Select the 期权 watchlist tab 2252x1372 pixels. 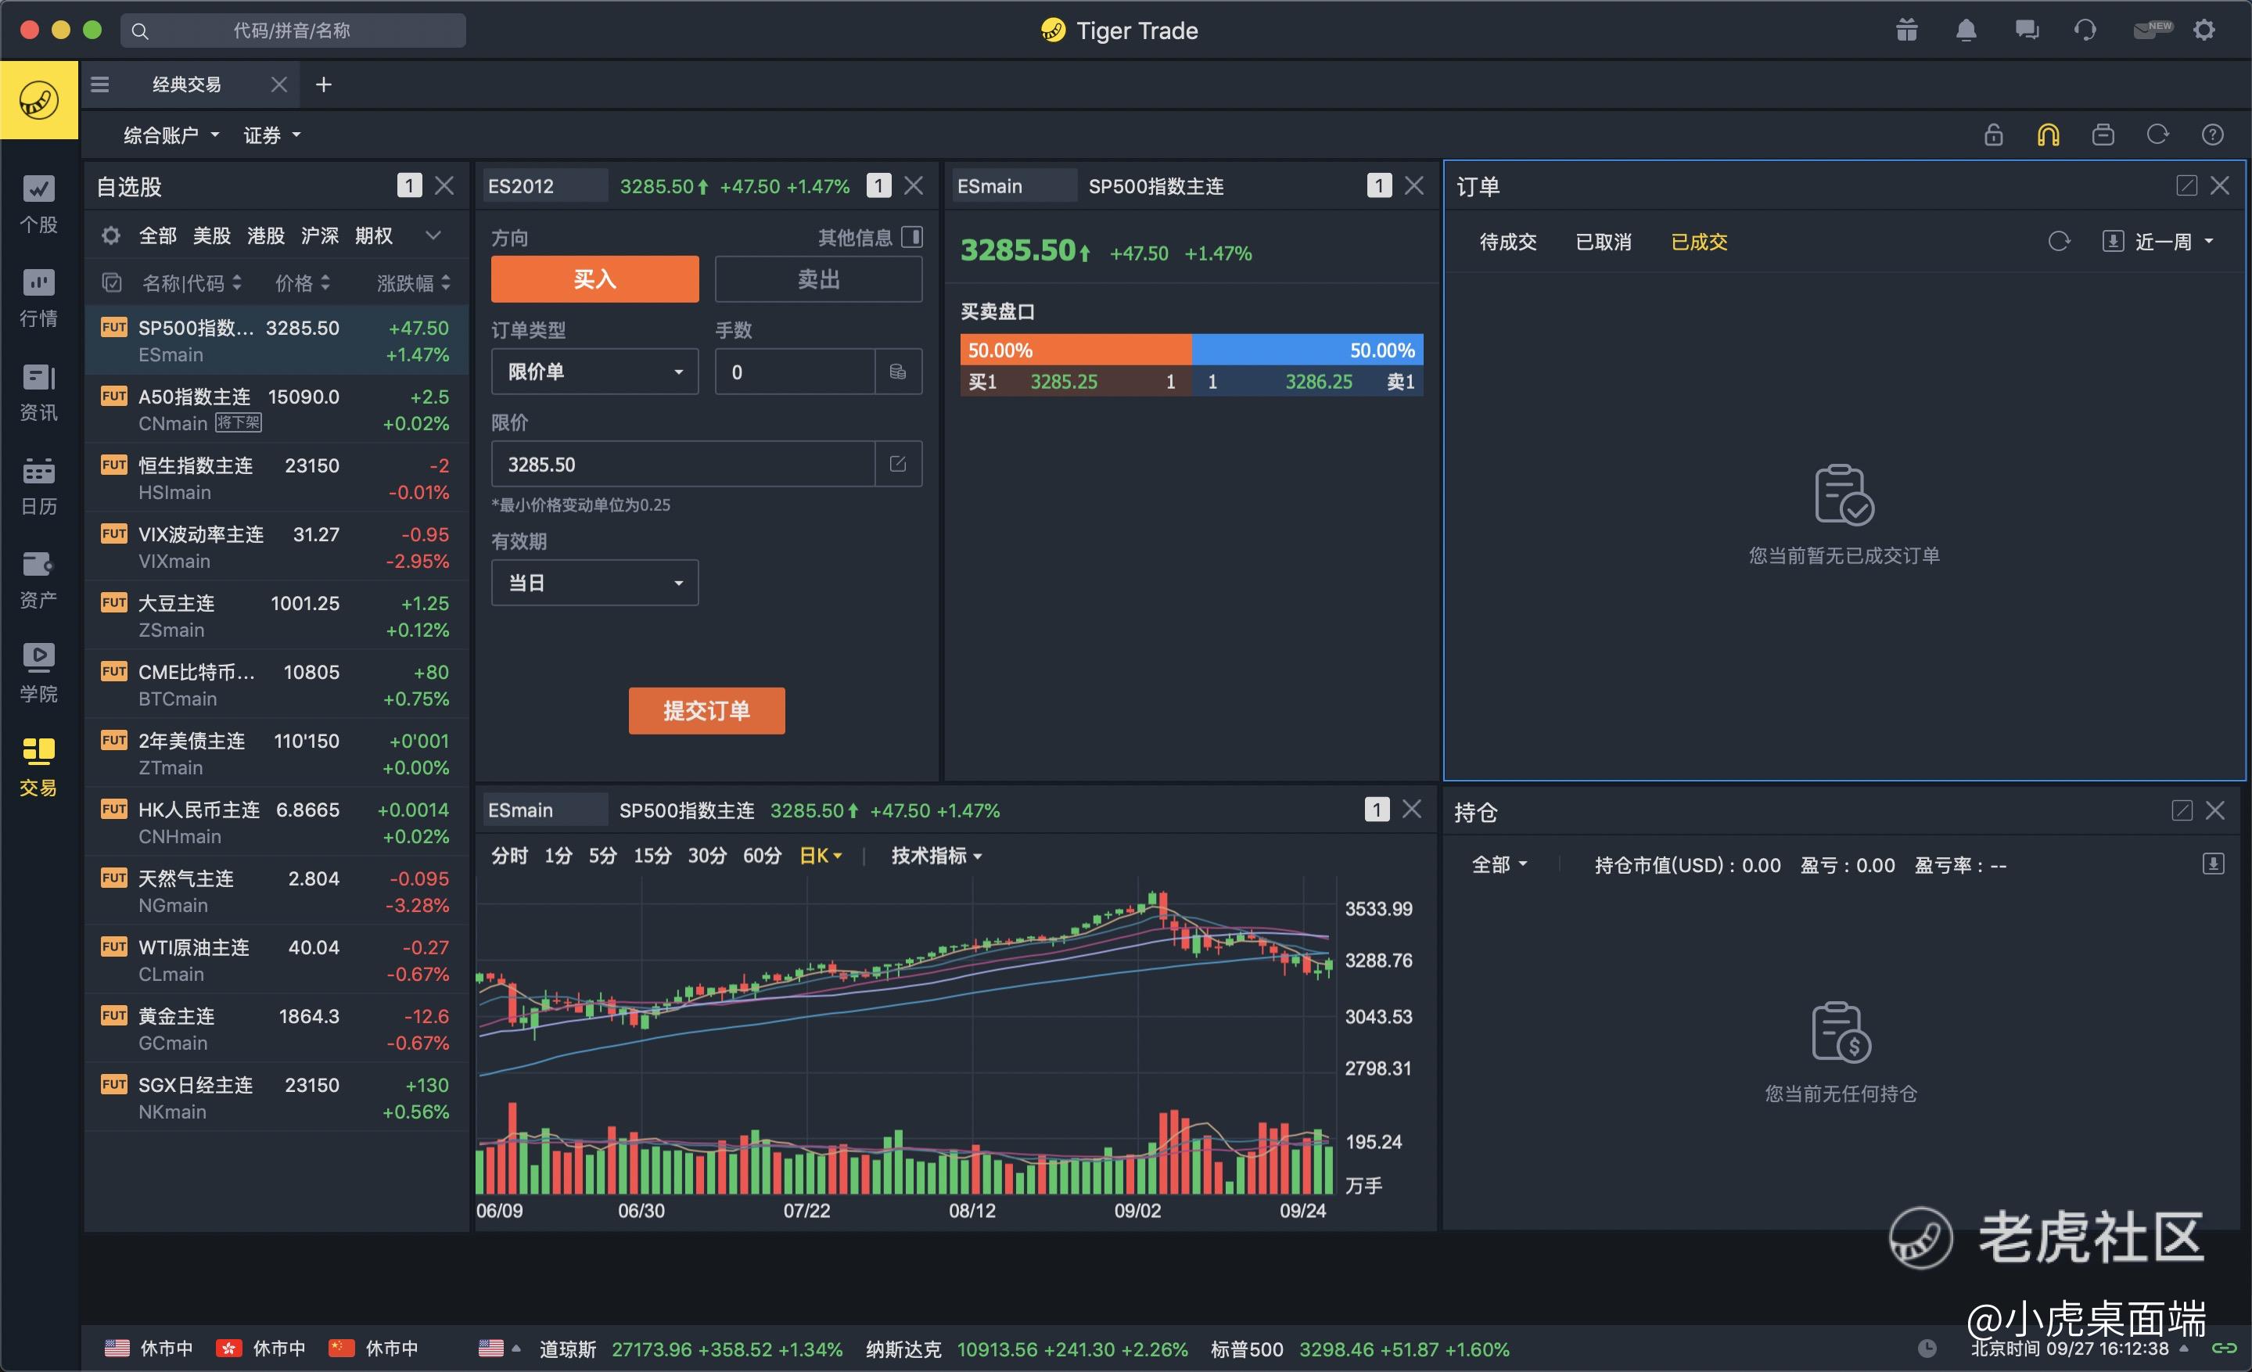point(374,235)
